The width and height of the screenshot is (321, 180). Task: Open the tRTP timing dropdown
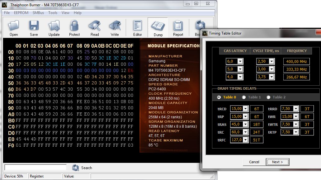point(296,132)
